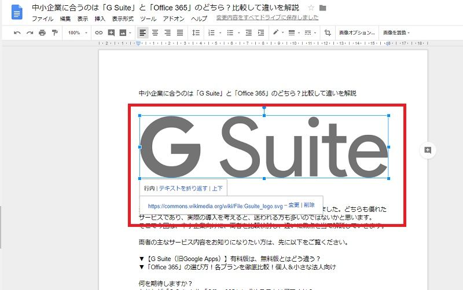This screenshot has height=290, width=463.
Task: Toggle center alignment
Action: (x=155, y=33)
